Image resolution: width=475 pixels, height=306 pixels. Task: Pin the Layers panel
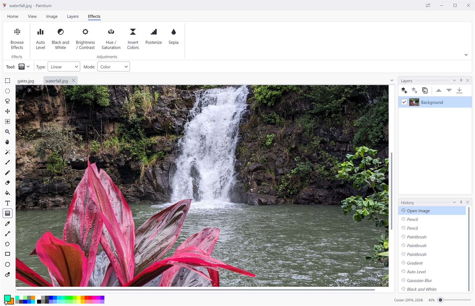(x=461, y=81)
